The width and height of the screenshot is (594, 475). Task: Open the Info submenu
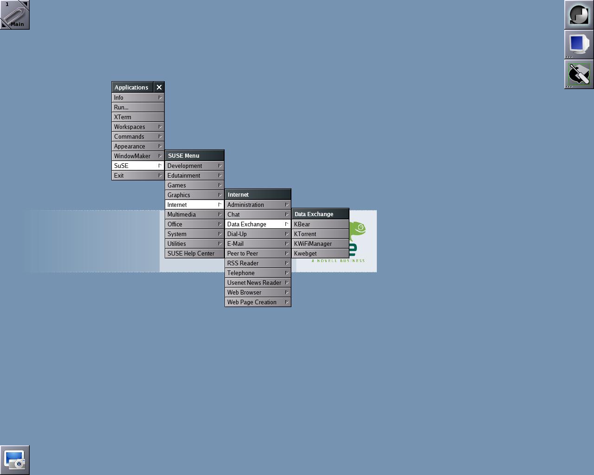coord(138,97)
